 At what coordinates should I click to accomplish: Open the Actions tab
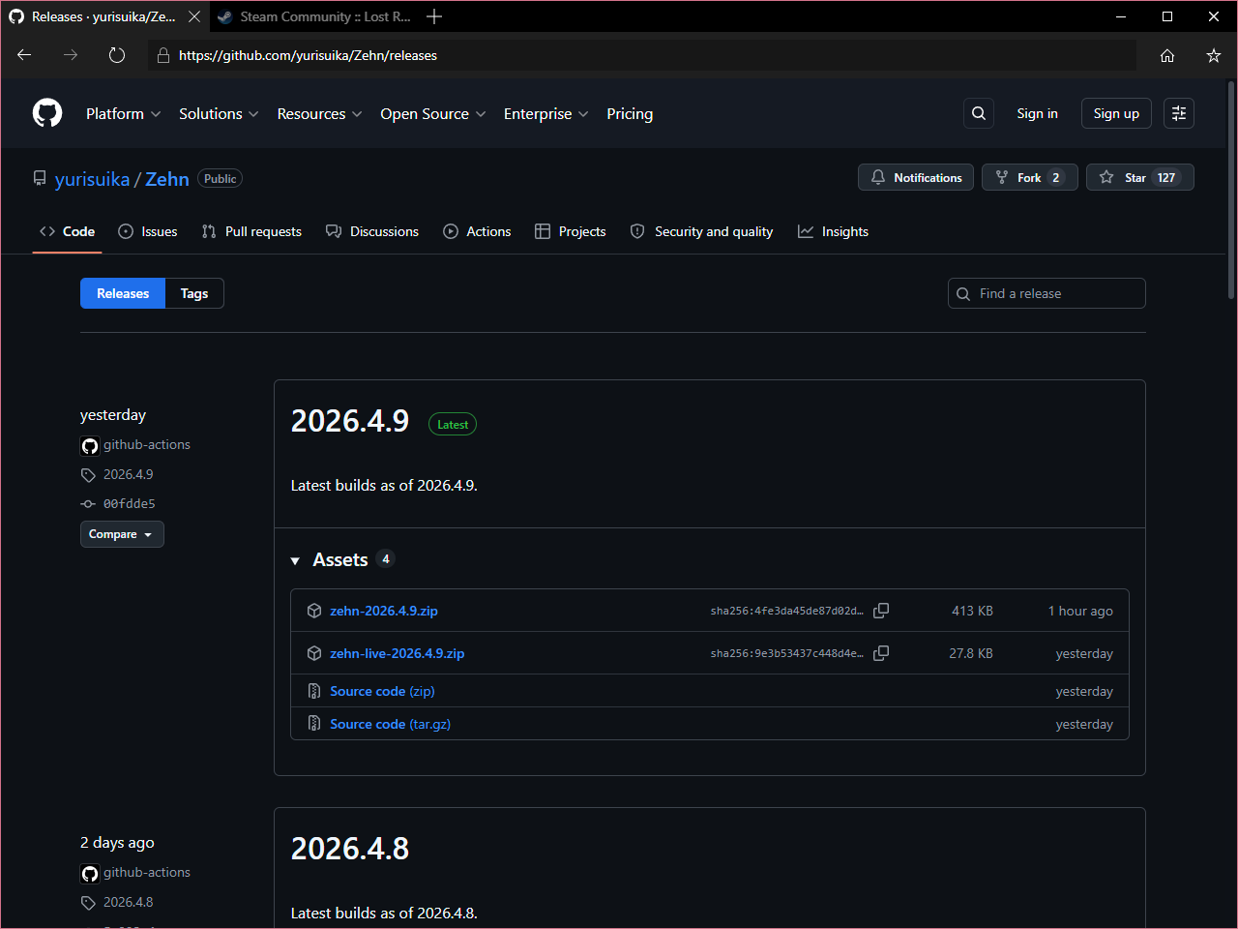(x=477, y=231)
